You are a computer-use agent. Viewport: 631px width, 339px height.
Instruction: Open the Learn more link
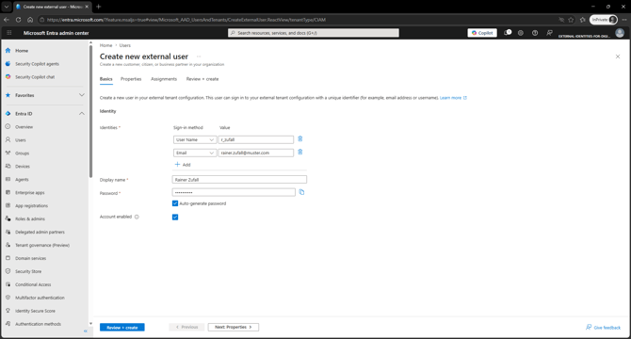[x=453, y=98]
